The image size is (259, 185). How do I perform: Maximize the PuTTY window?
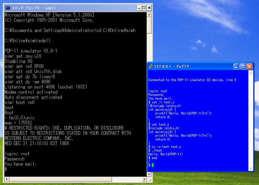pyautogui.click(x=243, y=67)
